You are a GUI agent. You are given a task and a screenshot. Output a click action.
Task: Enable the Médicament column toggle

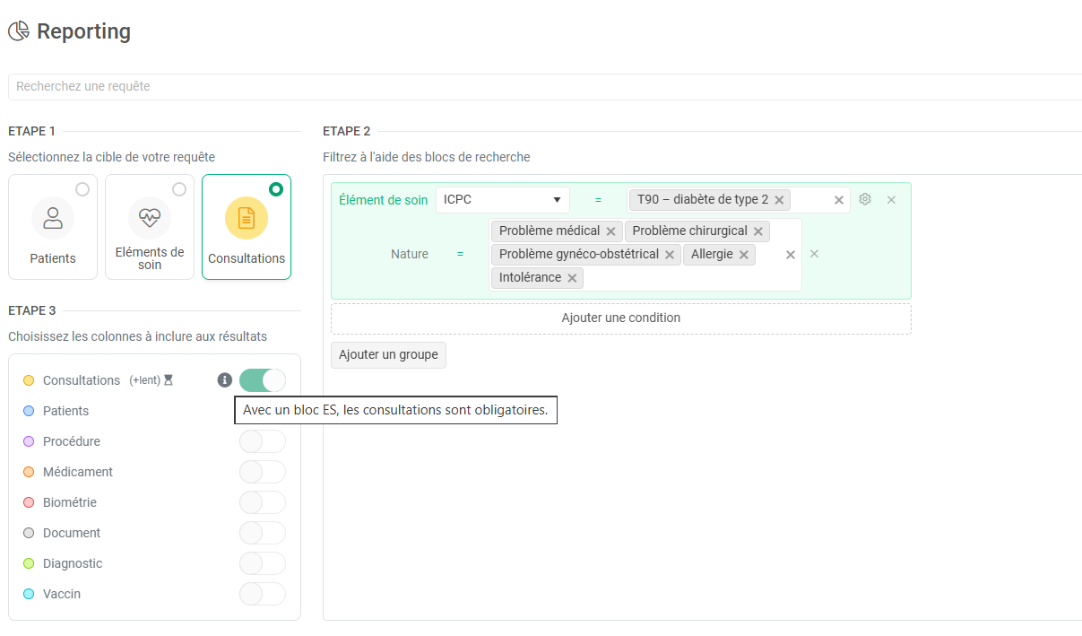click(x=262, y=472)
